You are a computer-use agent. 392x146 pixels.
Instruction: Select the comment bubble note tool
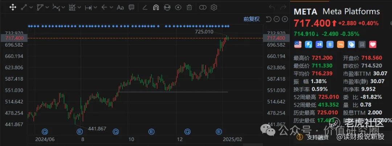tap(131, 8)
